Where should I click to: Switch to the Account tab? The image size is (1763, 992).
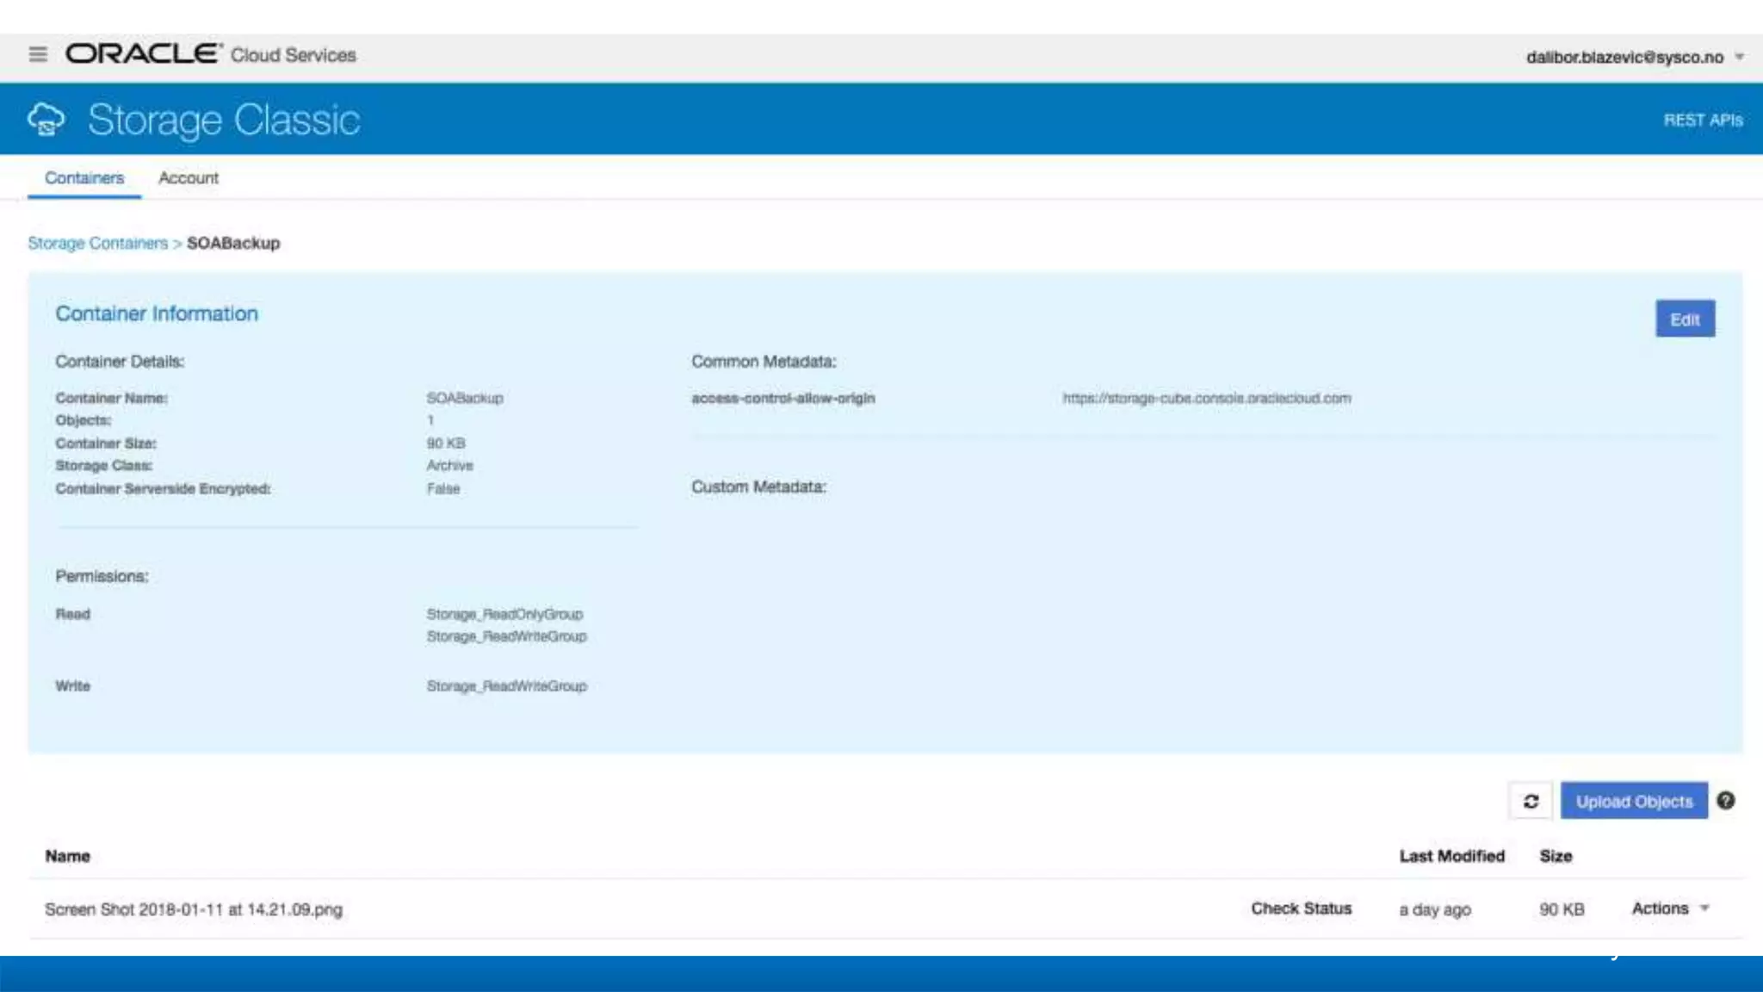coord(189,177)
